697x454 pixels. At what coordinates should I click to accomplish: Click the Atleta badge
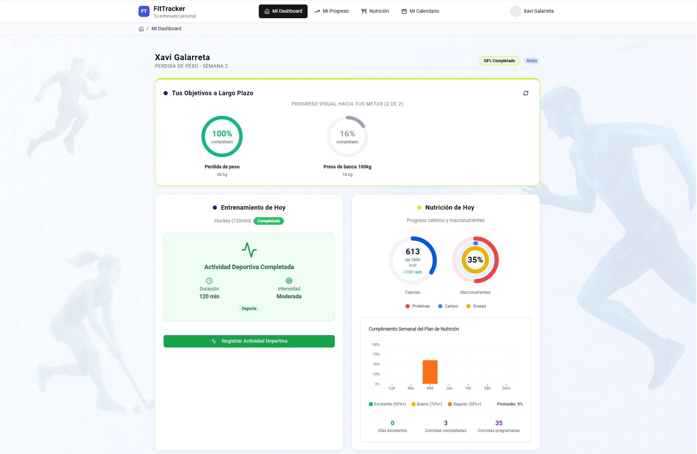pos(531,61)
